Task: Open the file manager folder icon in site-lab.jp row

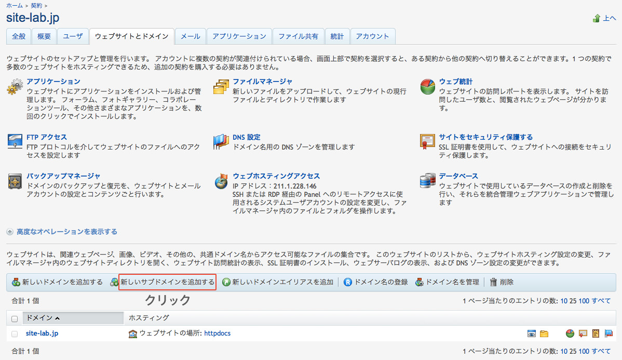Action: coord(544,334)
